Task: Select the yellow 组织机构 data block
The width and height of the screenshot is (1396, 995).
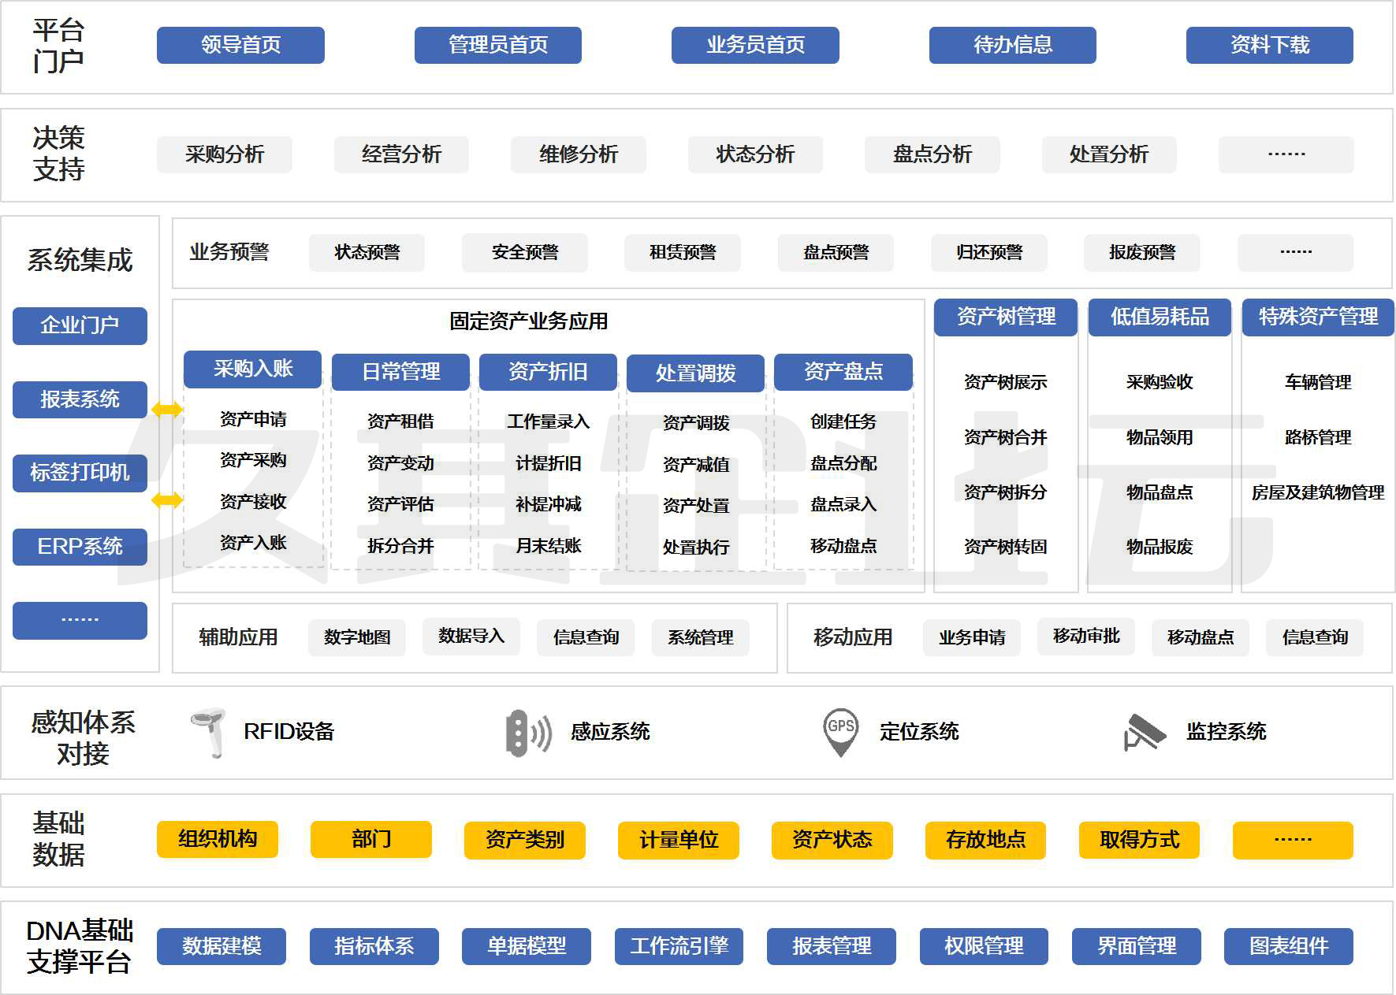Action: pos(218,840)
